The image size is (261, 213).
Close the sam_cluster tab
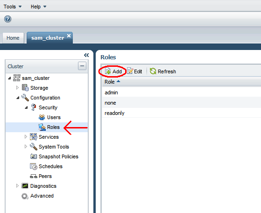pos(69,35)
